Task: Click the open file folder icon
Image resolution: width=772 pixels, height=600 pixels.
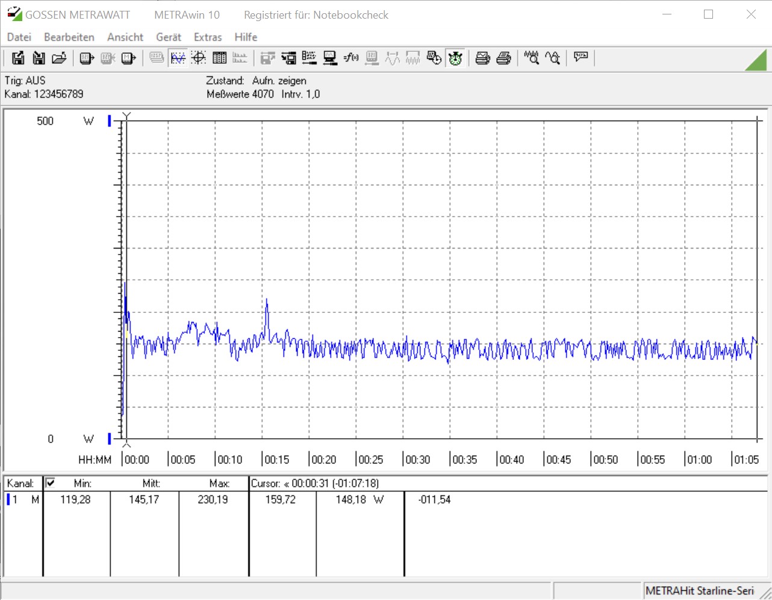Action: 59,58
